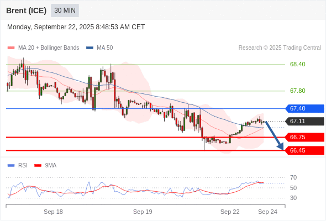
Task: Click the red 66.75 price tag
Action: tap(305, 137)
